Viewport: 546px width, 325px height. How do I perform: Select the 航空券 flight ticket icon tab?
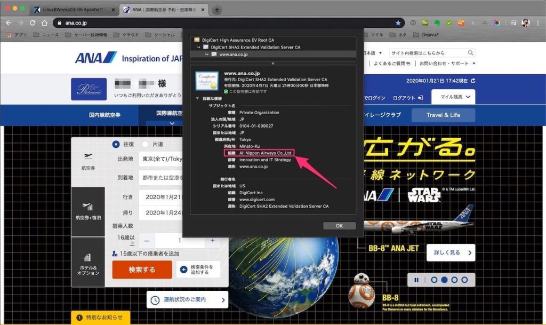click(88, 162)
